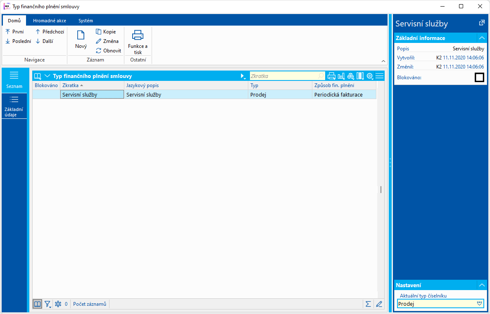Image resolution: width=490 pixels, height=314 pixels.
Task: Open the columns icon in the list toolbar
Action: [360, 76]
